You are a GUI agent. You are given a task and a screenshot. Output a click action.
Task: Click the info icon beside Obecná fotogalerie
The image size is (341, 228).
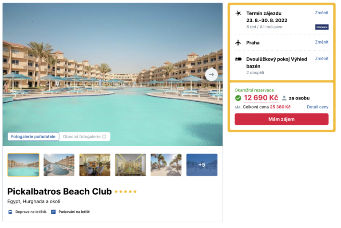tap(104, 136)
